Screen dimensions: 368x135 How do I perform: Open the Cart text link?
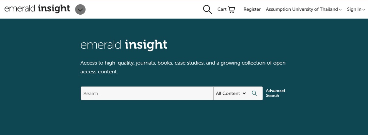[222, 9]
